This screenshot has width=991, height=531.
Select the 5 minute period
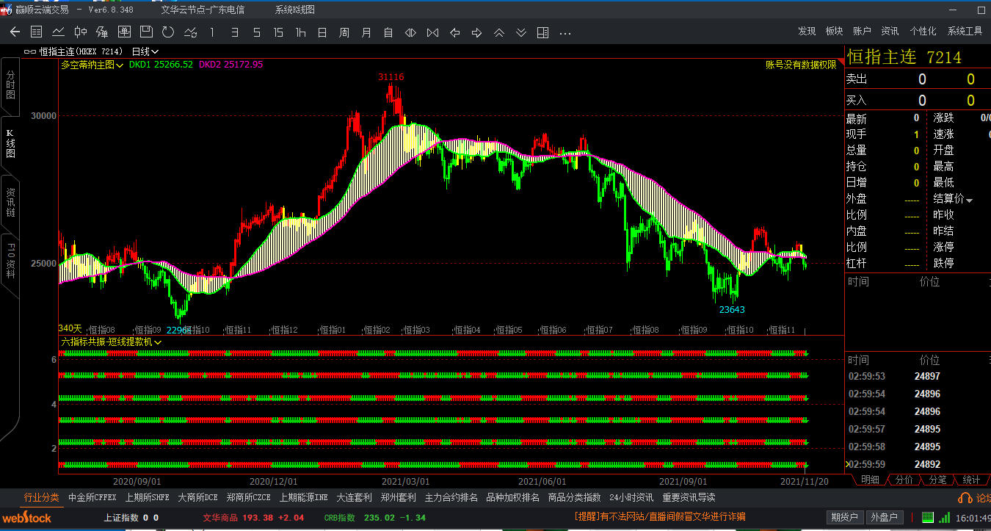256,32
